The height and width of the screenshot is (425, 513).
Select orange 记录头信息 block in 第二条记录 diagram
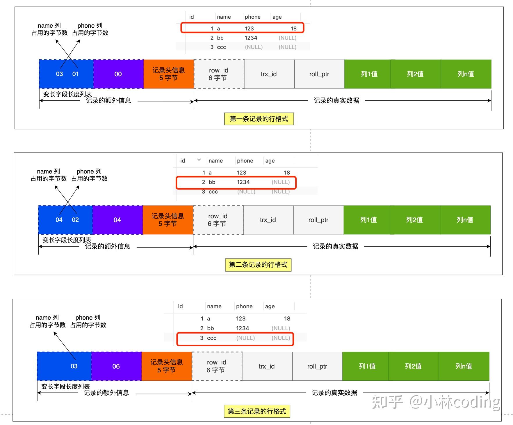click(168, 220)
